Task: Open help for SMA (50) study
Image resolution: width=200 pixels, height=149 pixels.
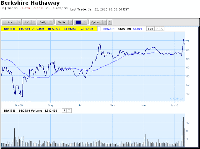Action: pyautogui.click(x=157, y=29)
